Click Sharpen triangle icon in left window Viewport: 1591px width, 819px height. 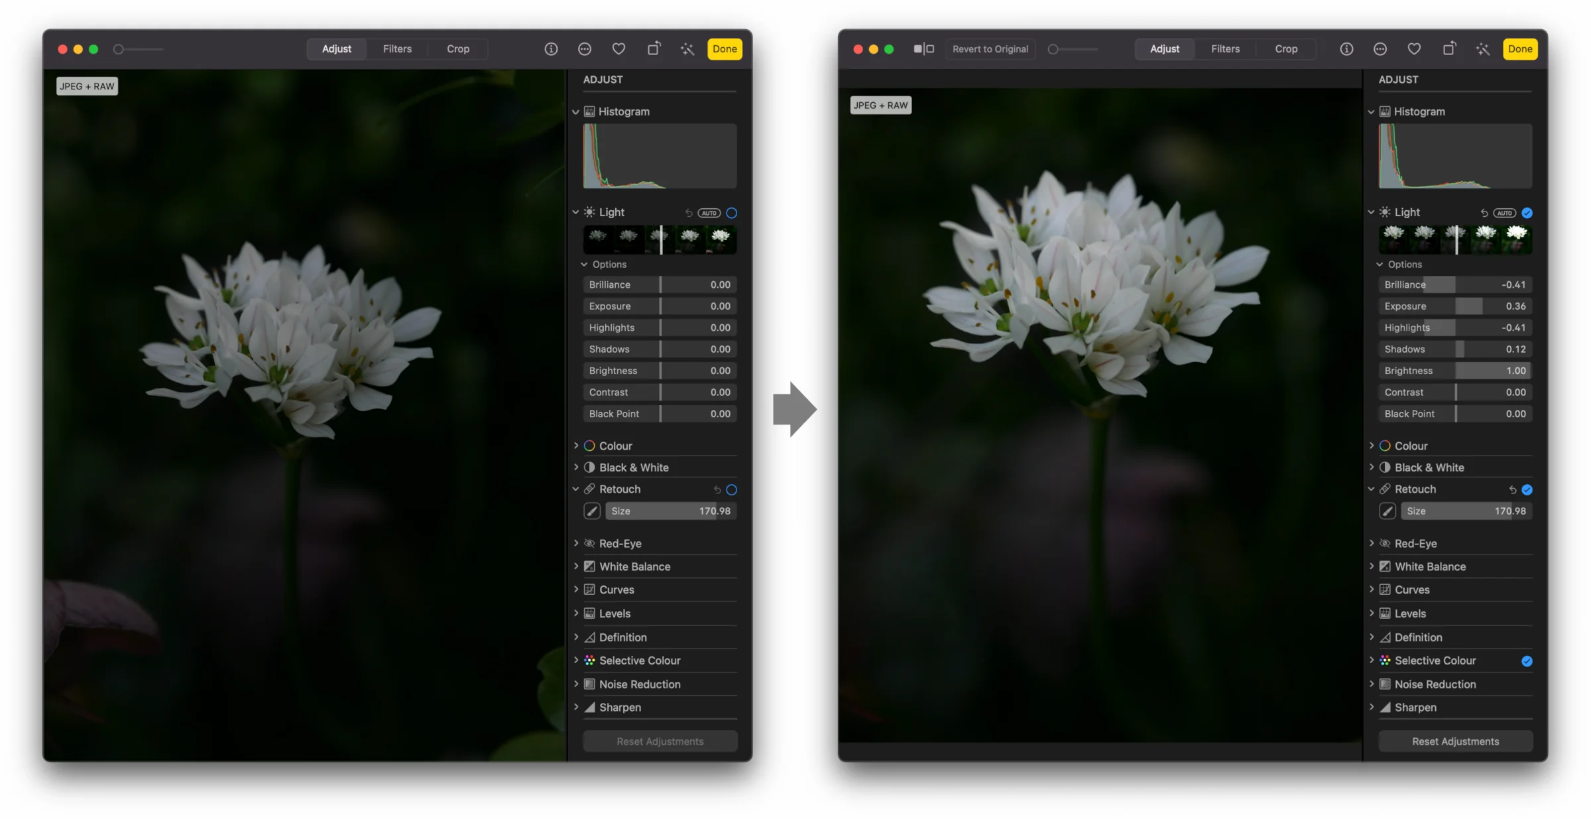[x=589, y=707]
